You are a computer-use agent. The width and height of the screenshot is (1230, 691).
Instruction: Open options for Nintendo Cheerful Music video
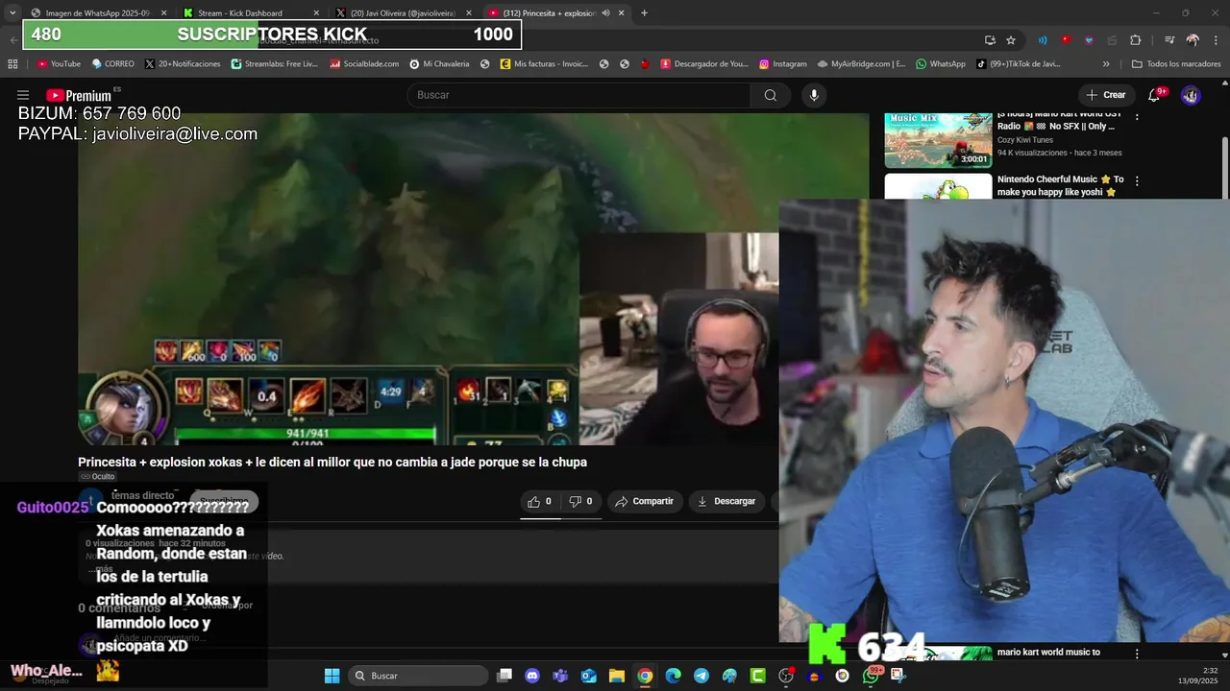(x=1137, y=180)
